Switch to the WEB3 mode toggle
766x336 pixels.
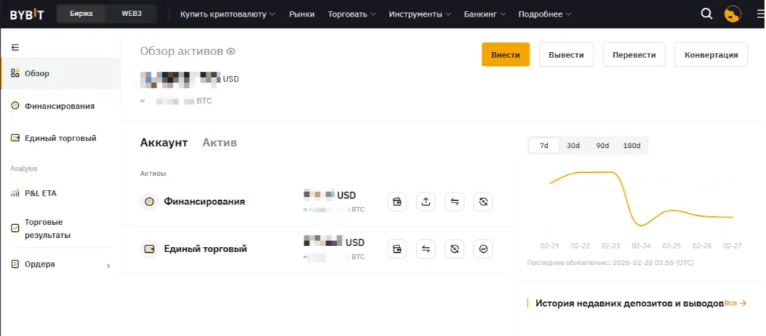pyautogui.click(x=132, y=14)
